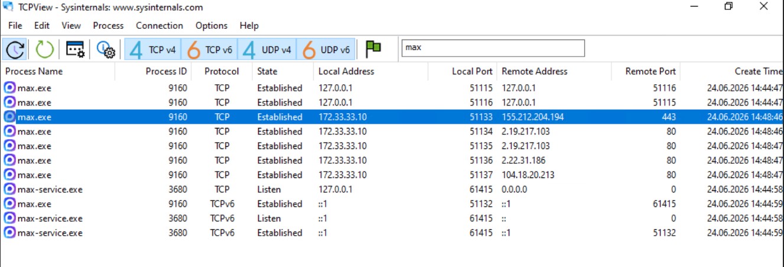The image size is (784, 267).
Task: Open the View menu
Action: 71,25
